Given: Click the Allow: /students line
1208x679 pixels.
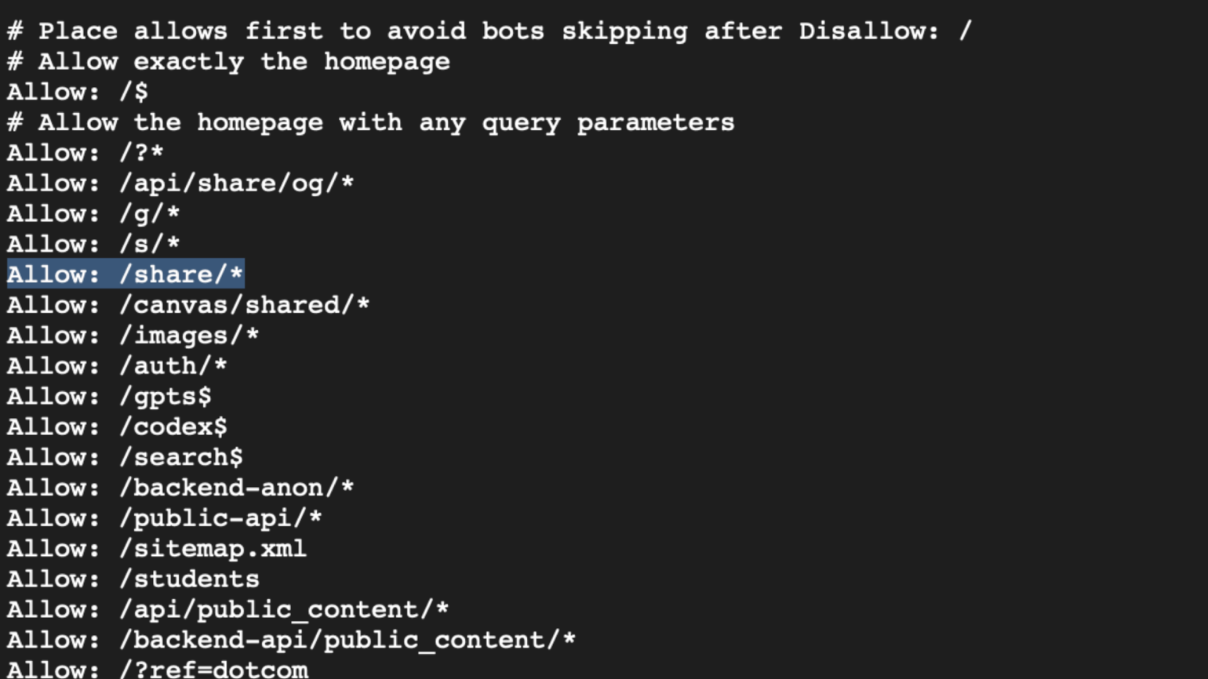Looking at the screenshot, I should point(133,579).
